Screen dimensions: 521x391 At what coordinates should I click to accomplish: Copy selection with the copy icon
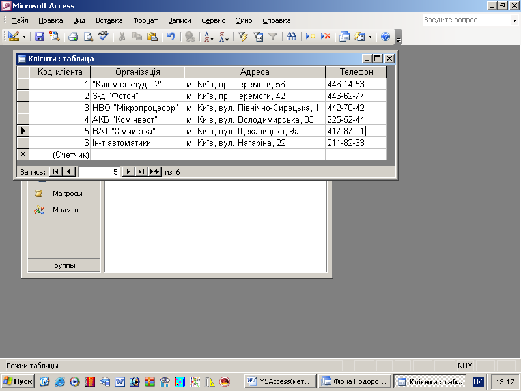tap(137, 36)
